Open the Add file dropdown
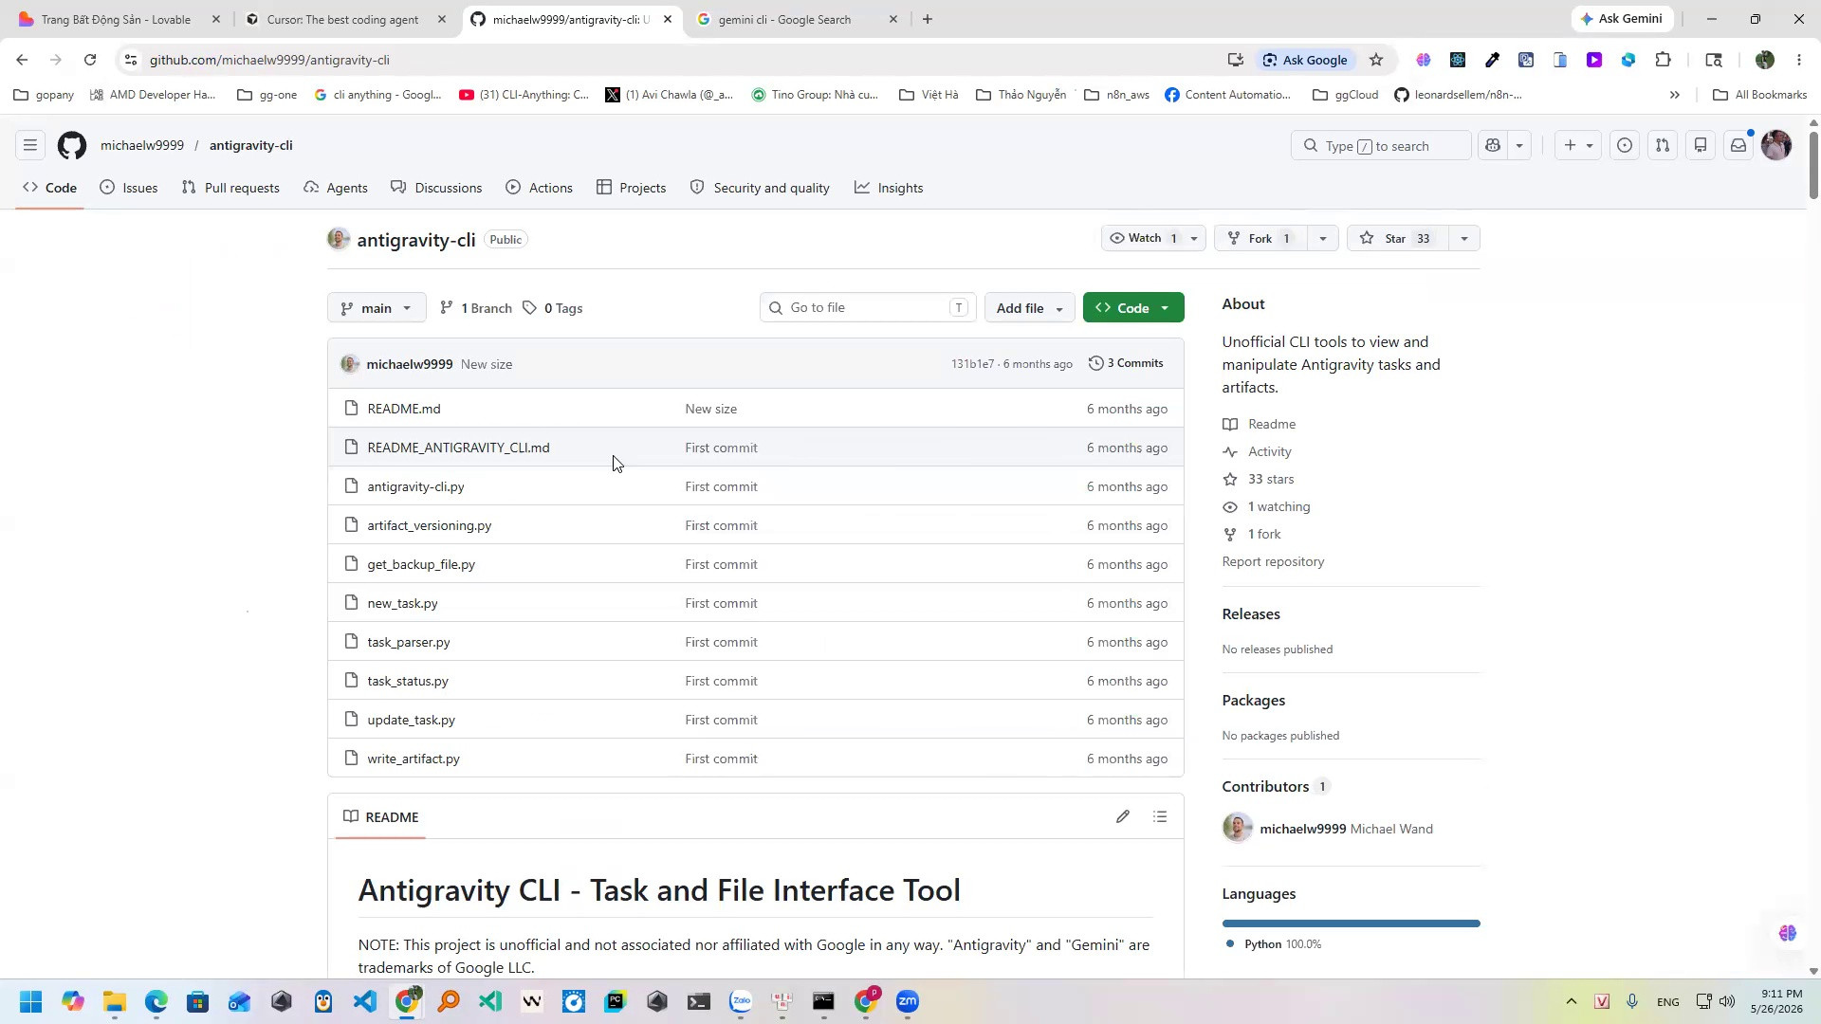This screenshot has width=1821, height=1024. [1030, 308]
